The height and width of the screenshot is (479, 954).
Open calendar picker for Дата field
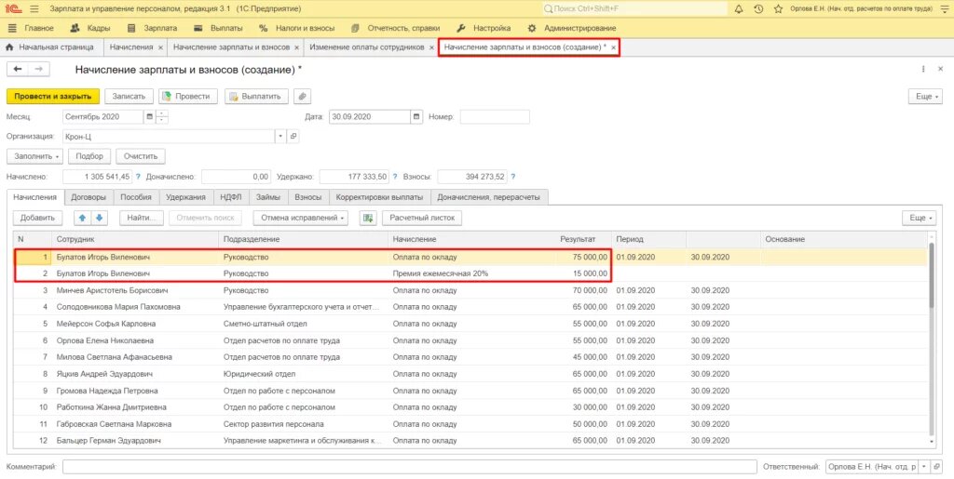416,116
